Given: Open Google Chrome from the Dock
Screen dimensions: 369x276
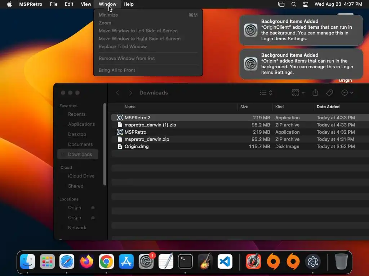Looking at the screenshot, I should pyautogui.click(x=106, y=262).
